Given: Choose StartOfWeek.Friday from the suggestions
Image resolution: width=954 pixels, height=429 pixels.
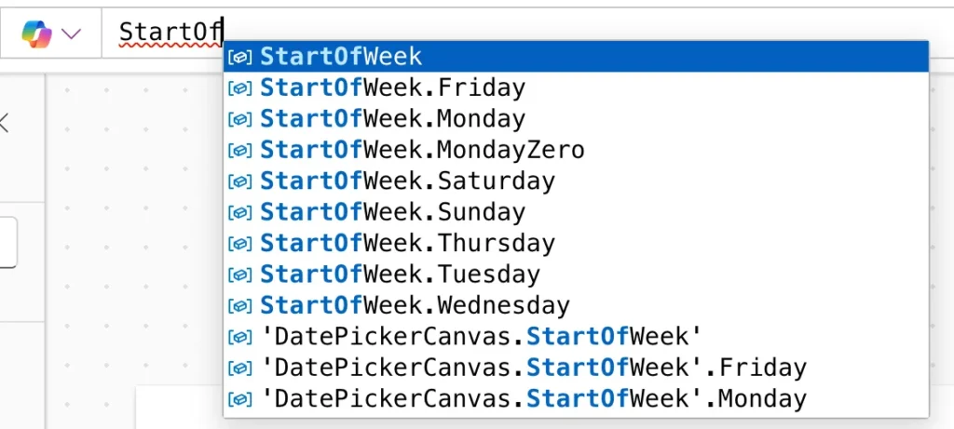Looking at the screenshot, I should (576, 87).
